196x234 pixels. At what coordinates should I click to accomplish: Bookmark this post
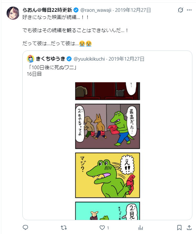tap(179, 228)
